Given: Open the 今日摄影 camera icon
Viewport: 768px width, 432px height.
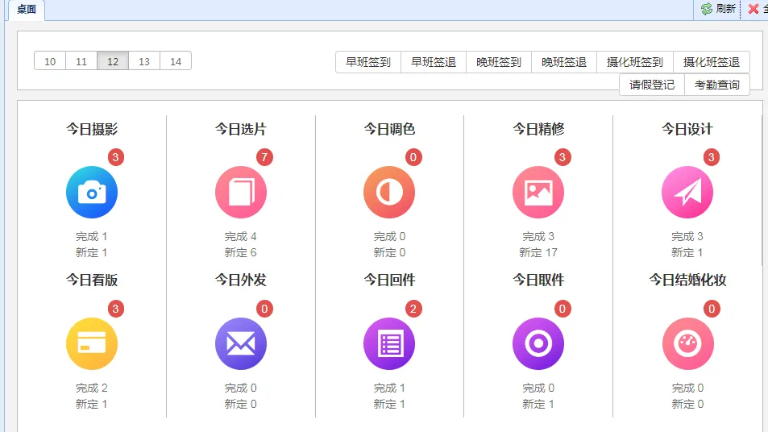Looking at the screenshot, I should (92, 193).
